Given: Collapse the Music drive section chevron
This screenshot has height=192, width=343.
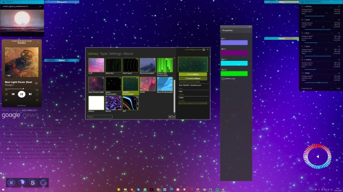Looking at the screenshot, I should click(x=339, y=33).
